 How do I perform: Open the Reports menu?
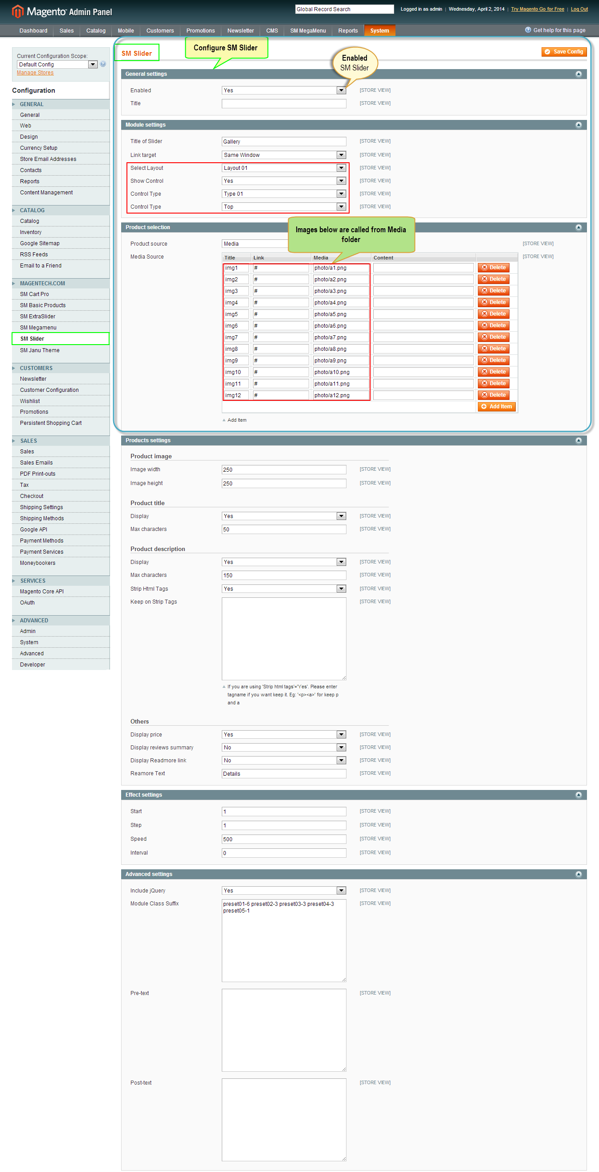(348, 30)
